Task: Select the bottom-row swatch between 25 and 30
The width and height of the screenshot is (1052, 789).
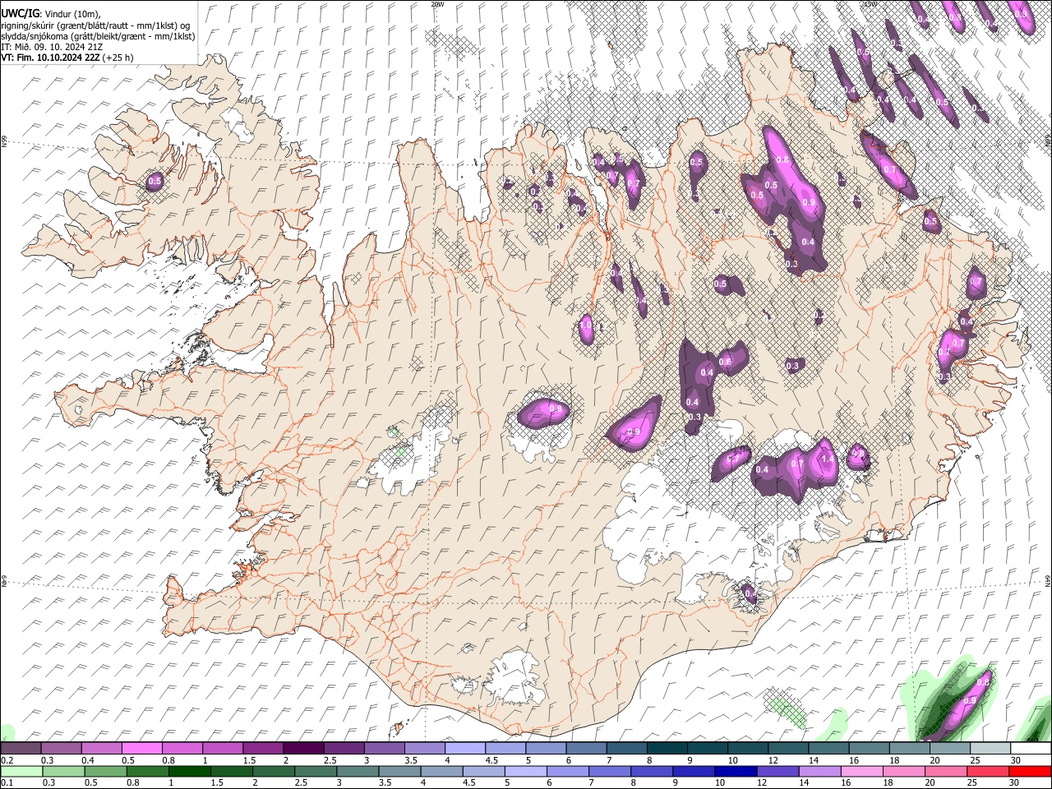Action: click(988, 771)
